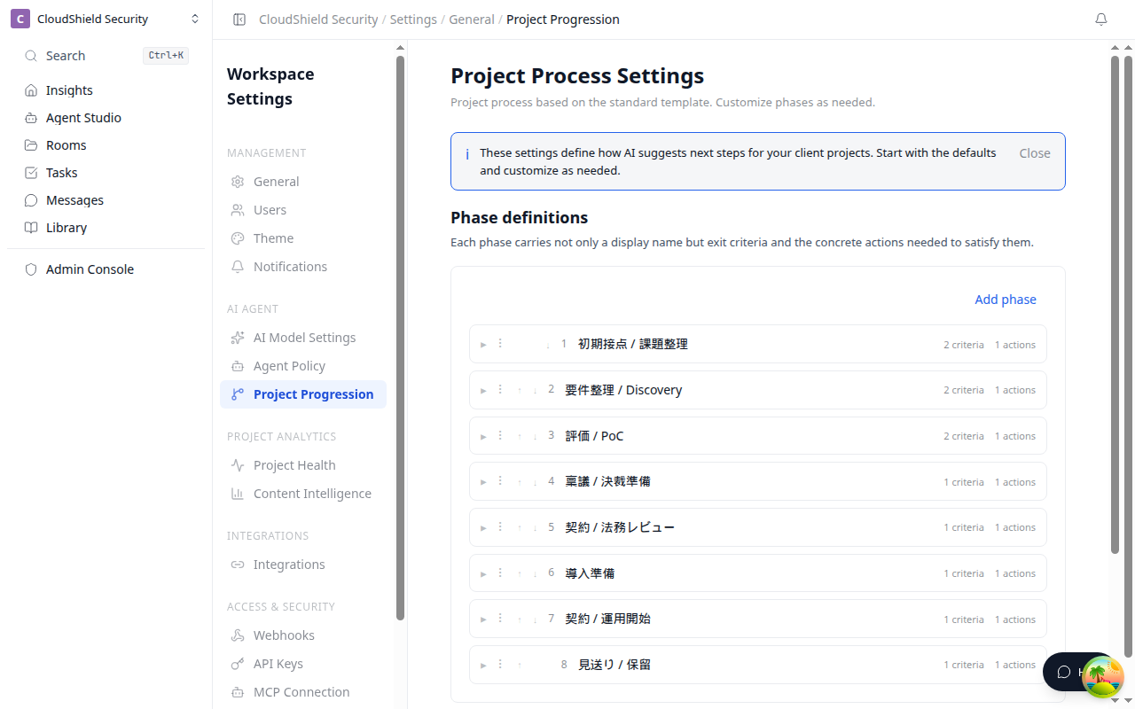Move 見送り / 保留 up with its arrow

click(x=520, y=665)
